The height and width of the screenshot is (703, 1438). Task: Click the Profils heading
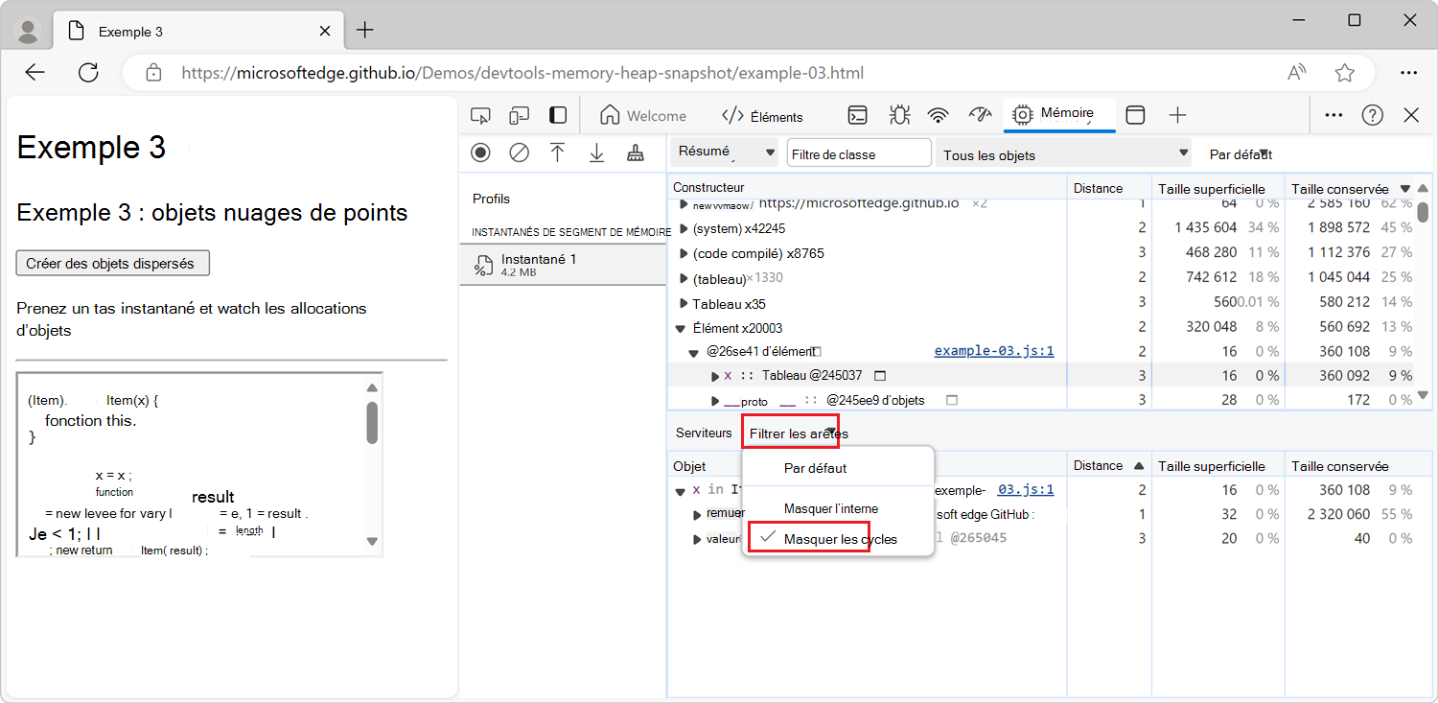492,199
